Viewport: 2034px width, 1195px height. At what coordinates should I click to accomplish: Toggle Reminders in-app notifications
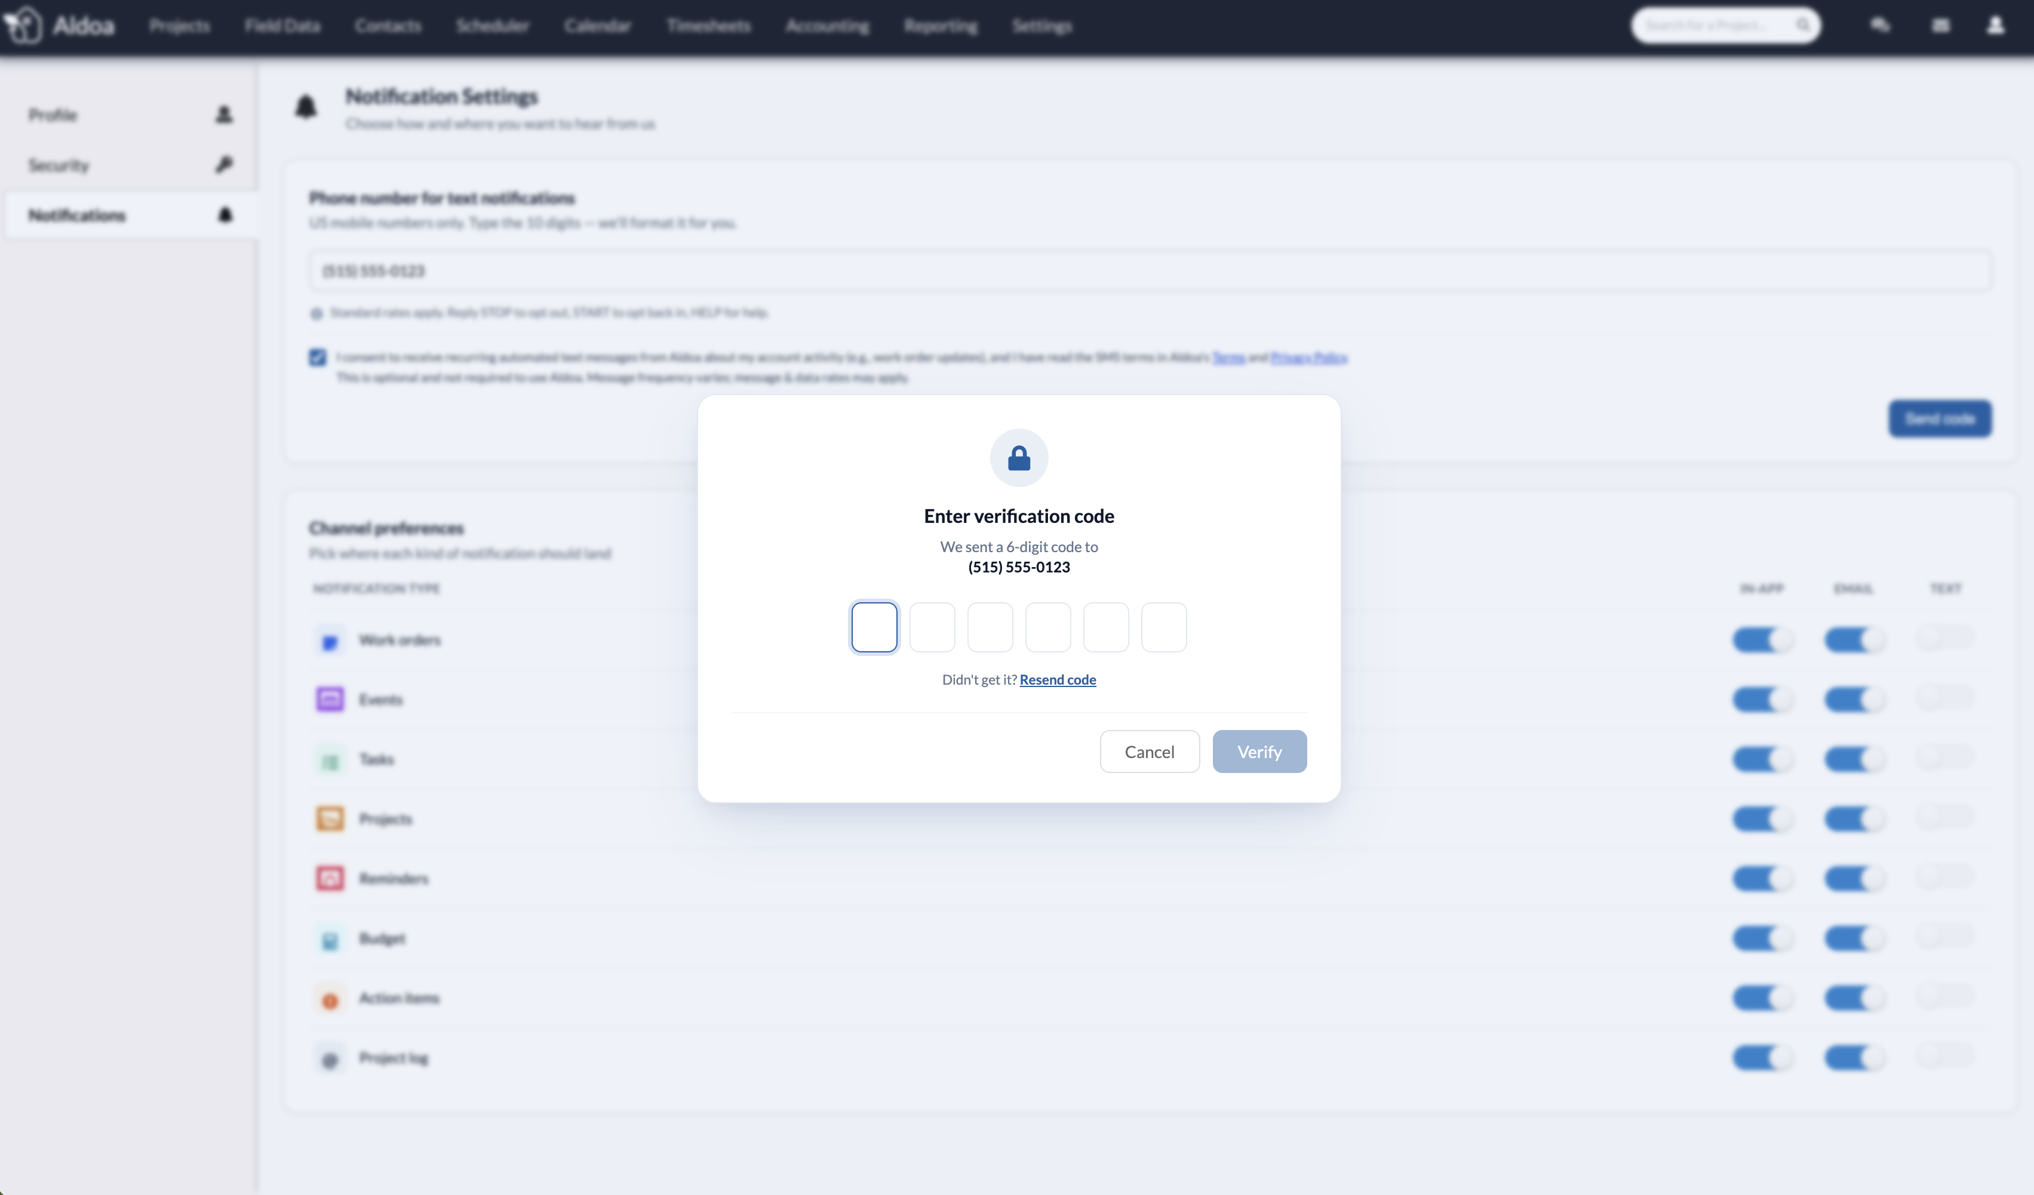(1762, 878)
